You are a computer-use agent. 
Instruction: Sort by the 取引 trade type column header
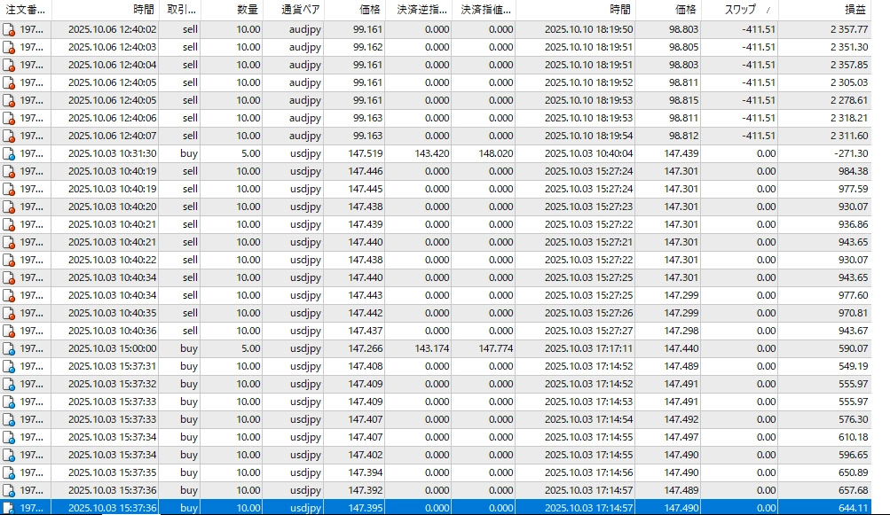click(179, 10)
